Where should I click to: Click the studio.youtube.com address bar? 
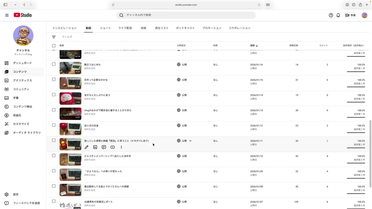(x=186, y=5)
